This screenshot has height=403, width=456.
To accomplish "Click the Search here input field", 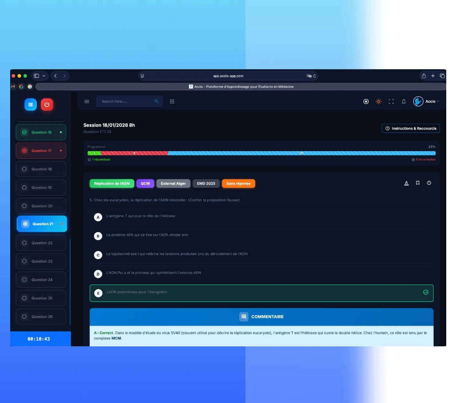I will coord(126,102).
